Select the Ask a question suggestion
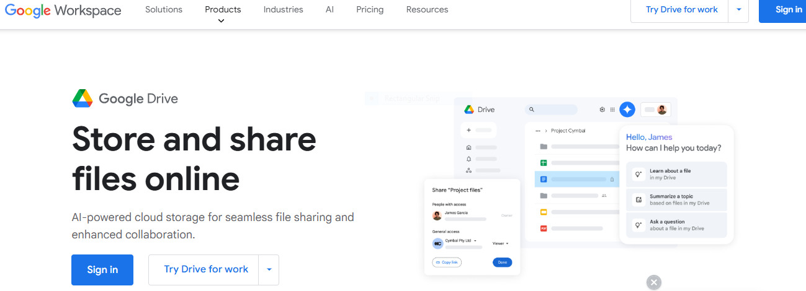 click(x=676, y=225)
